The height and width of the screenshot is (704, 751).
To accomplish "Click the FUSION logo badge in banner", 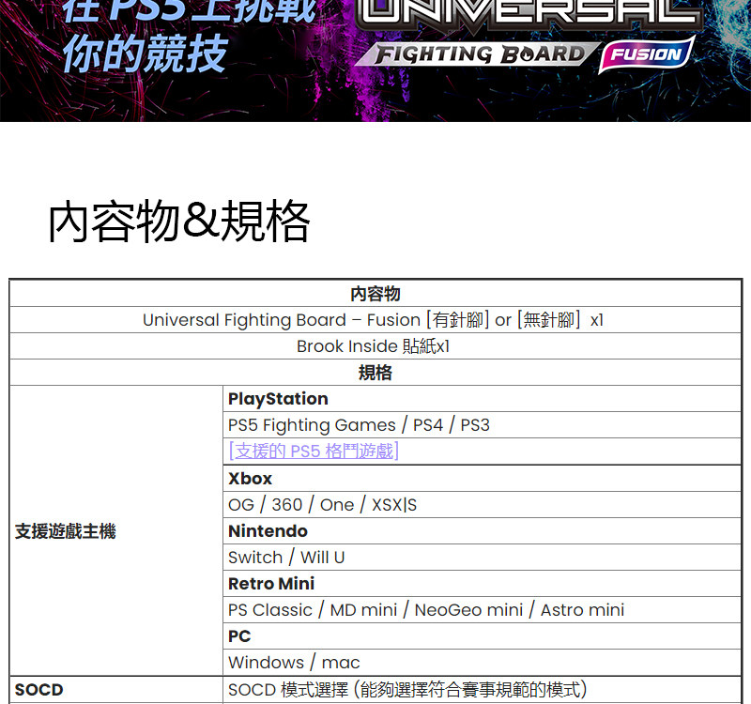I will coord(647,54).
